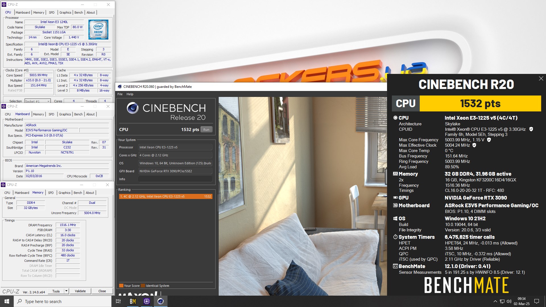Click the Intel Xeon logo in CPU-Z
The image size is (546, 307).
98,30
